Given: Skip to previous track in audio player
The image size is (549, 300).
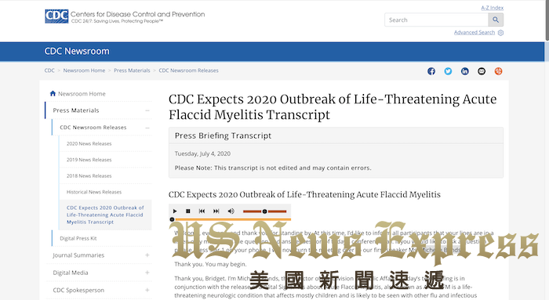Looking at the screenshot, I should [202, 211].
